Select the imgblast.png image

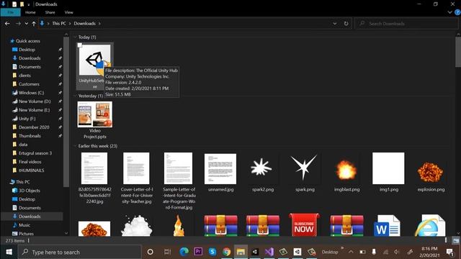(346, 173)
